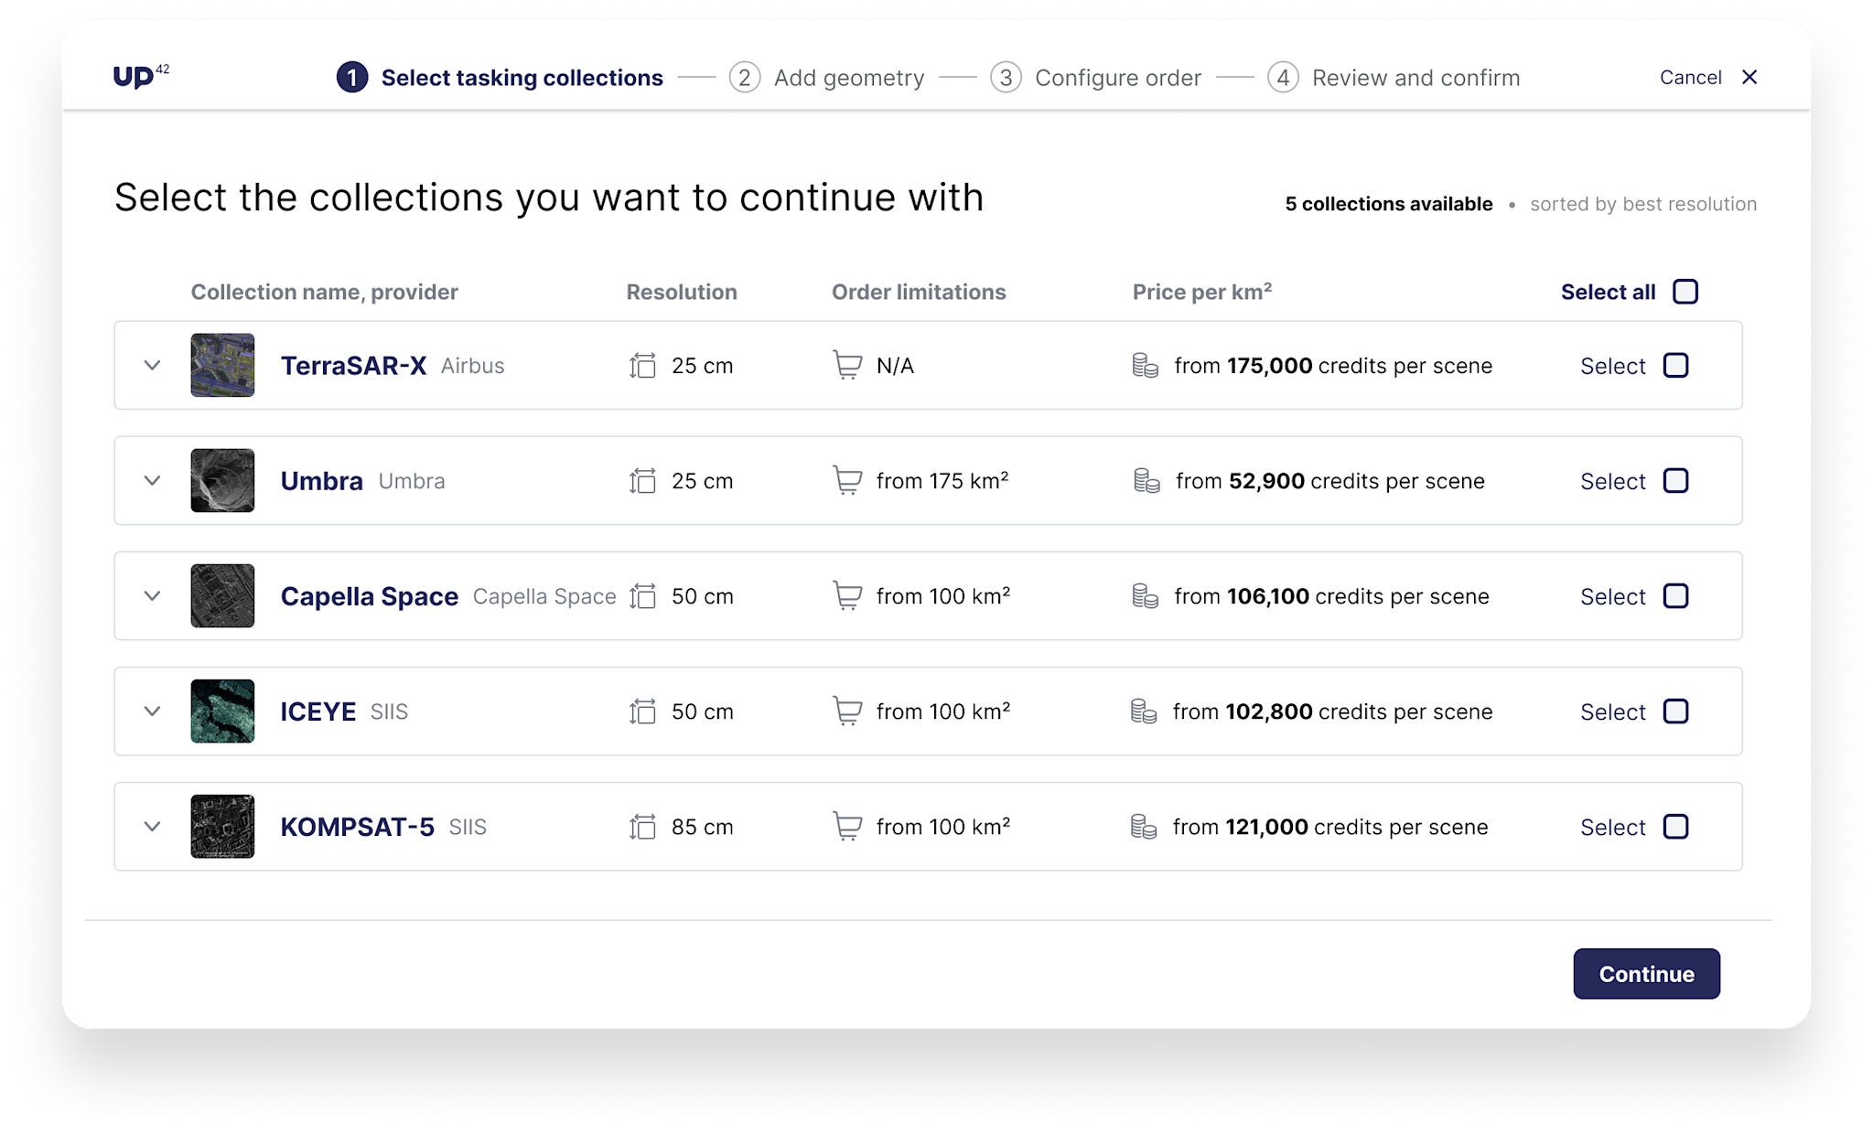1873x1134 pixels.
Task: Open the Umbra collection thumbnail
Action: tap(222, 481)
